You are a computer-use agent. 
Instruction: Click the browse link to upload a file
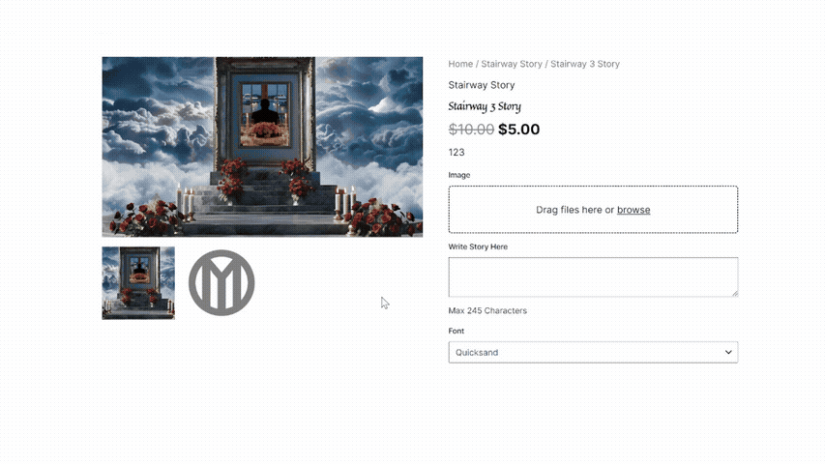tap(633, 210)
